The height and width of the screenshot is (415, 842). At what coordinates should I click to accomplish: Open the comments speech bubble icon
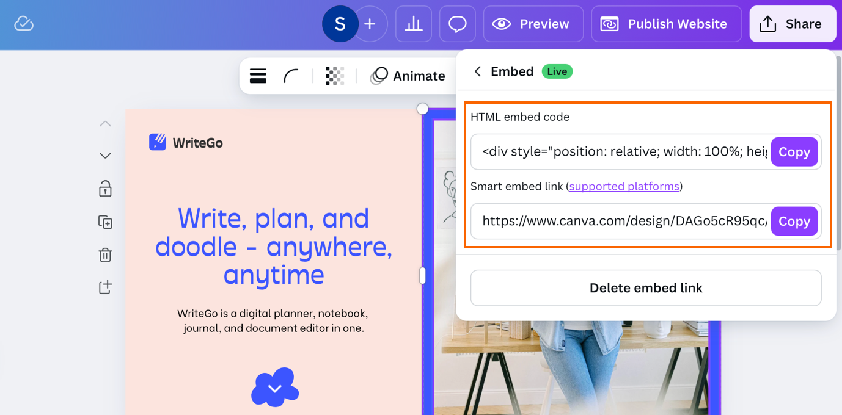coord(458,24)
